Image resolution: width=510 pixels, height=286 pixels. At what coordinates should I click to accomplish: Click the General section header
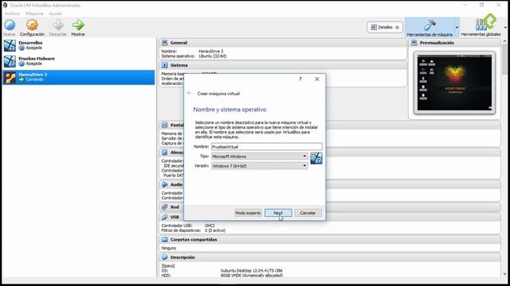click(x=283, y=43)
